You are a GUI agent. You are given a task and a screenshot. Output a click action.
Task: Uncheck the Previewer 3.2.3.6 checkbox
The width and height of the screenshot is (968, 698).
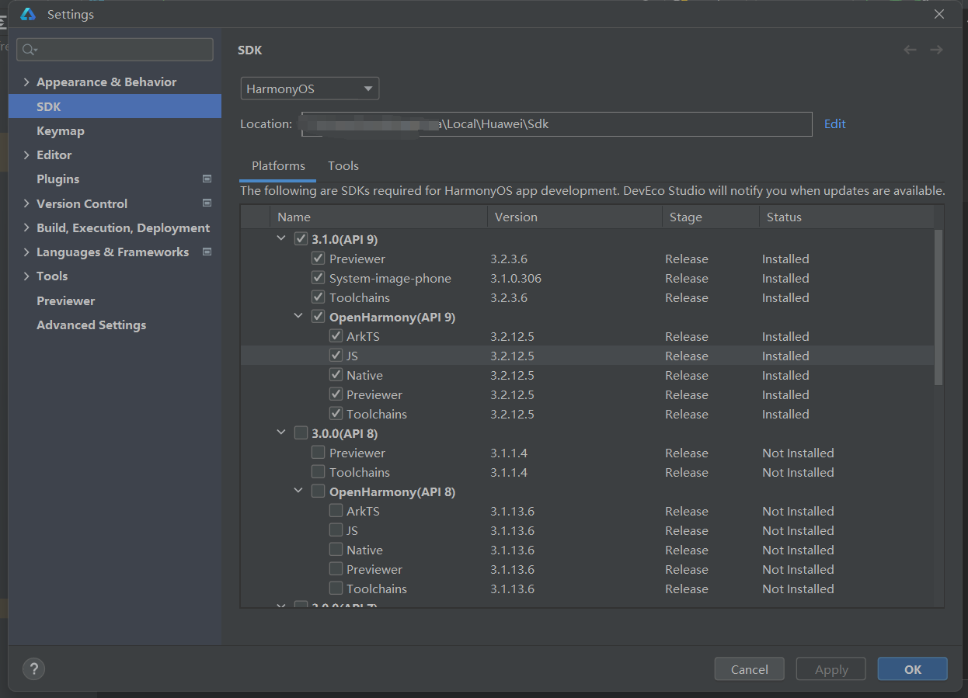point(318,259)
